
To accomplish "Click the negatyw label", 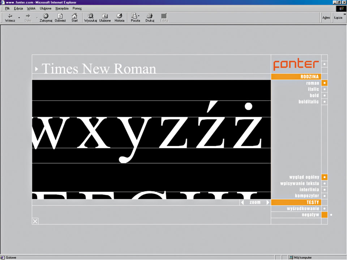I will tap(310, 214).
